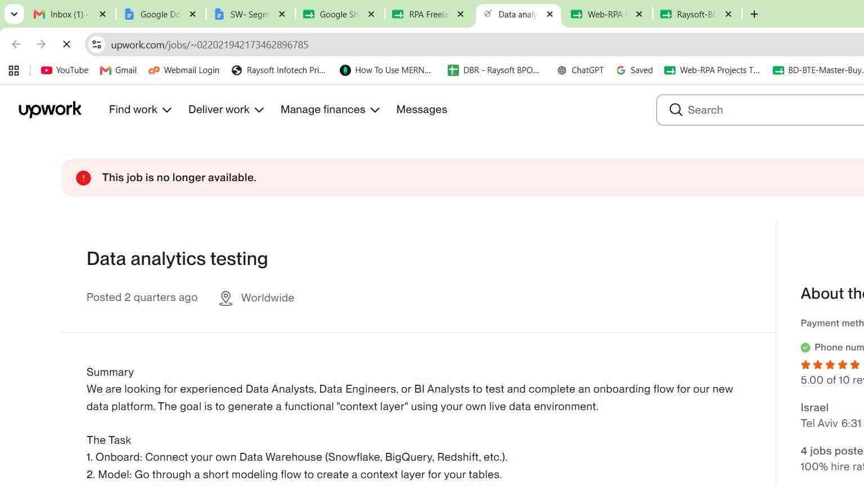
Task: Click the ChatGPT bookmark
Action: [x=580, y=70]
